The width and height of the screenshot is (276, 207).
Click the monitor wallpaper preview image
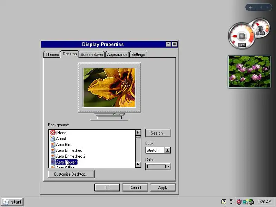pos(109,88)
